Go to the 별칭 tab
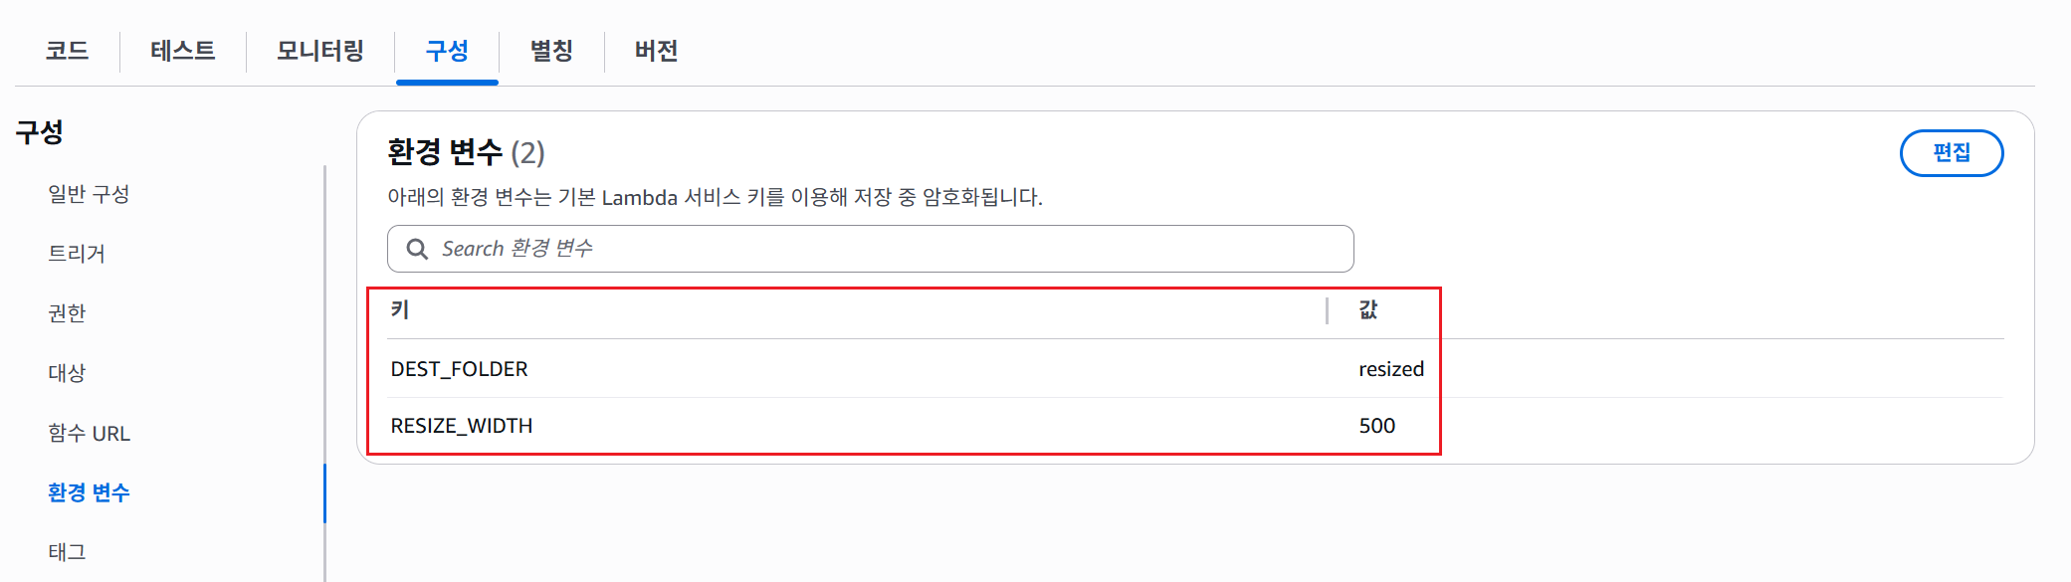The width and height of the screenshot is (2071, 582). point(551,51)
